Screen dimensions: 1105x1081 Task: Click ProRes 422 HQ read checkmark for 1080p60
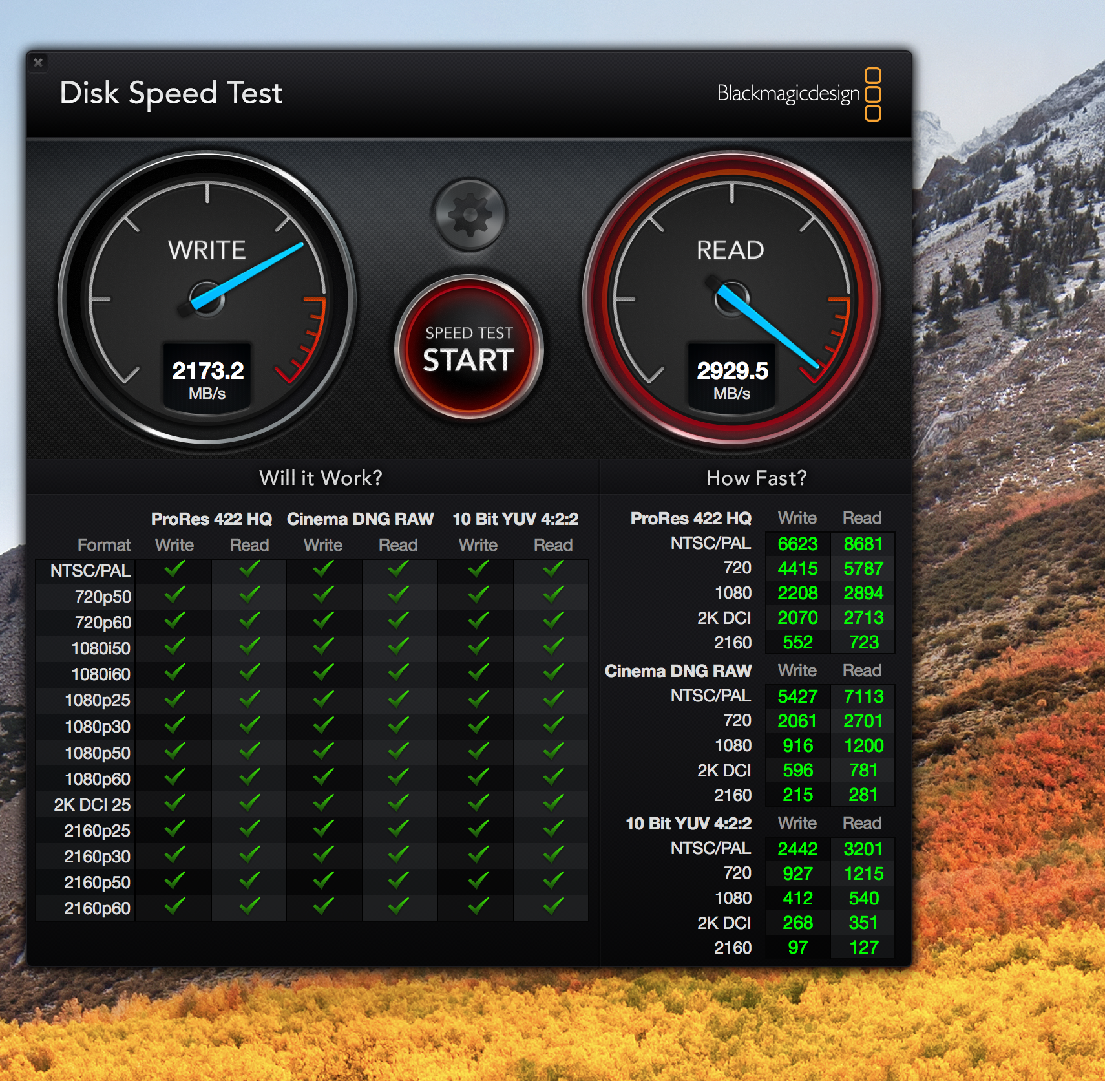(x=249, y=777)
